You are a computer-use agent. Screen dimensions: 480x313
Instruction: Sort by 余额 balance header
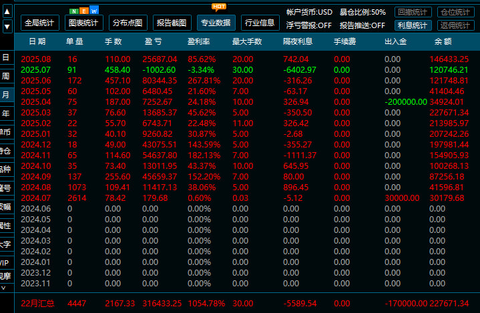[443, 41]
